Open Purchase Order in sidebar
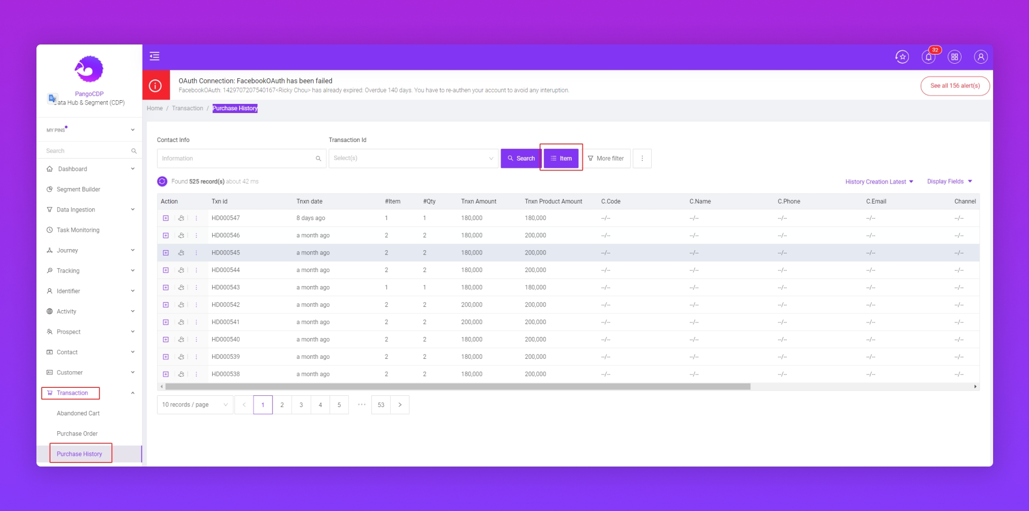This screenshot has width=1029, height=511. click(x=77, y=434)
